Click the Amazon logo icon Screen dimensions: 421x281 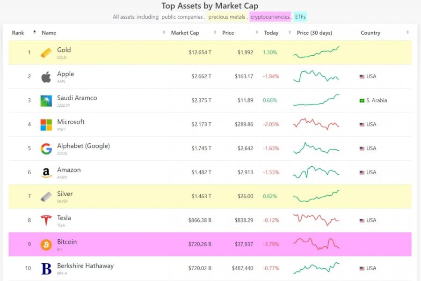point(46,173)
